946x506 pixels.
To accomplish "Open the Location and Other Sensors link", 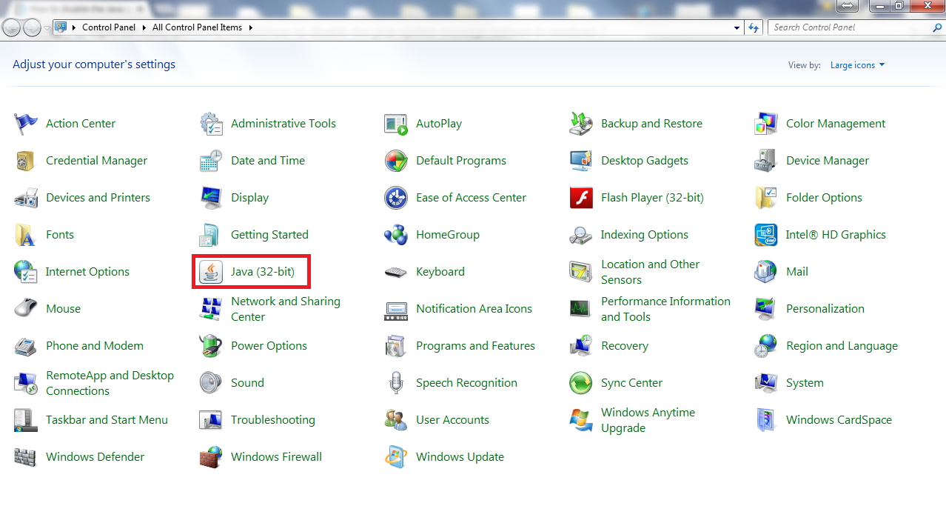I will (650, 272).
